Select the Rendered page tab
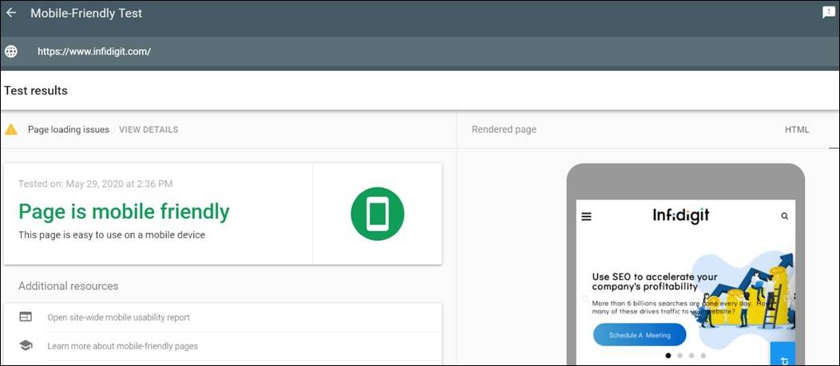Screen dimensions: 840x366 (504, 129)
